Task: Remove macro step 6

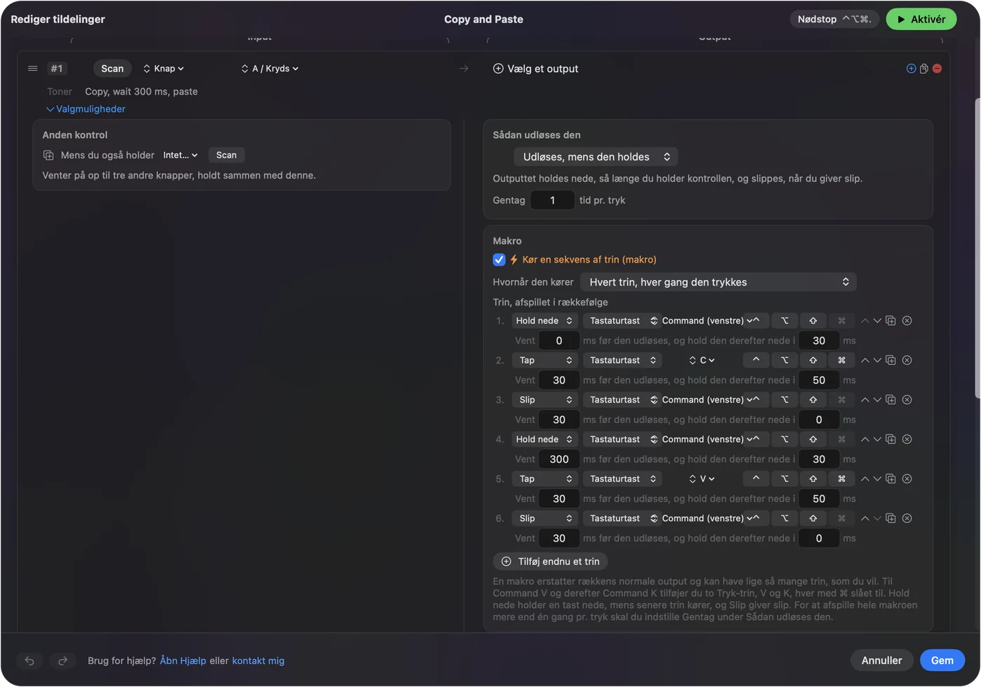Action: [x=907, y=518]
